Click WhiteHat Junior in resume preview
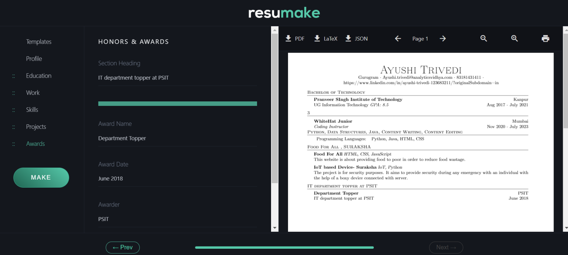Screen dimensions: 568x255 coord(333,121)
